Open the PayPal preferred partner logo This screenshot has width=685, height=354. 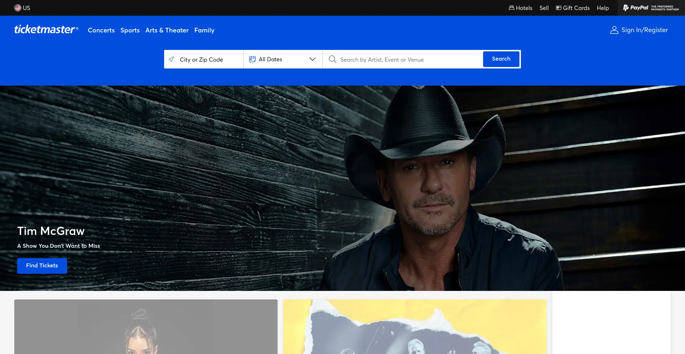(x=651, y=8)
